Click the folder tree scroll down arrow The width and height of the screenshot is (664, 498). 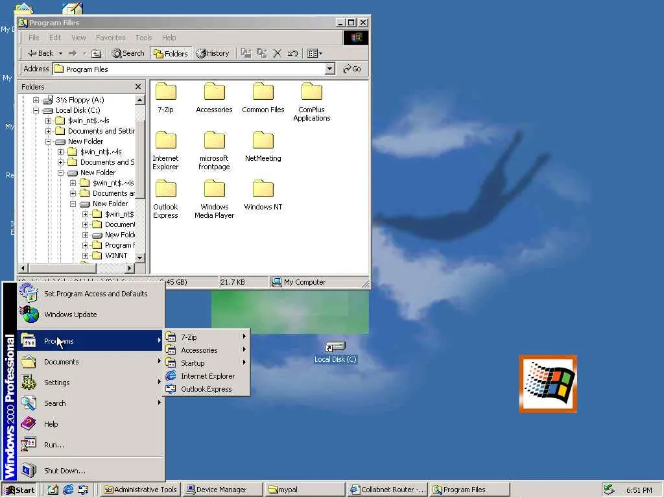tap(140, 257)
